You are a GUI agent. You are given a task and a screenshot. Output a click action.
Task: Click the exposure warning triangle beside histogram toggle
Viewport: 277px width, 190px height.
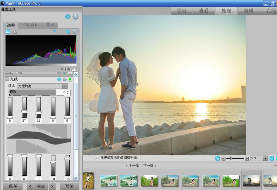15,32
